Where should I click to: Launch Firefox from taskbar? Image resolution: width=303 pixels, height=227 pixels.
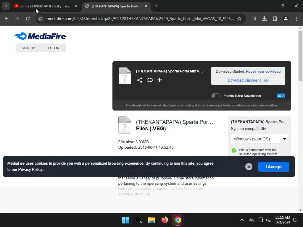point(165,220)
